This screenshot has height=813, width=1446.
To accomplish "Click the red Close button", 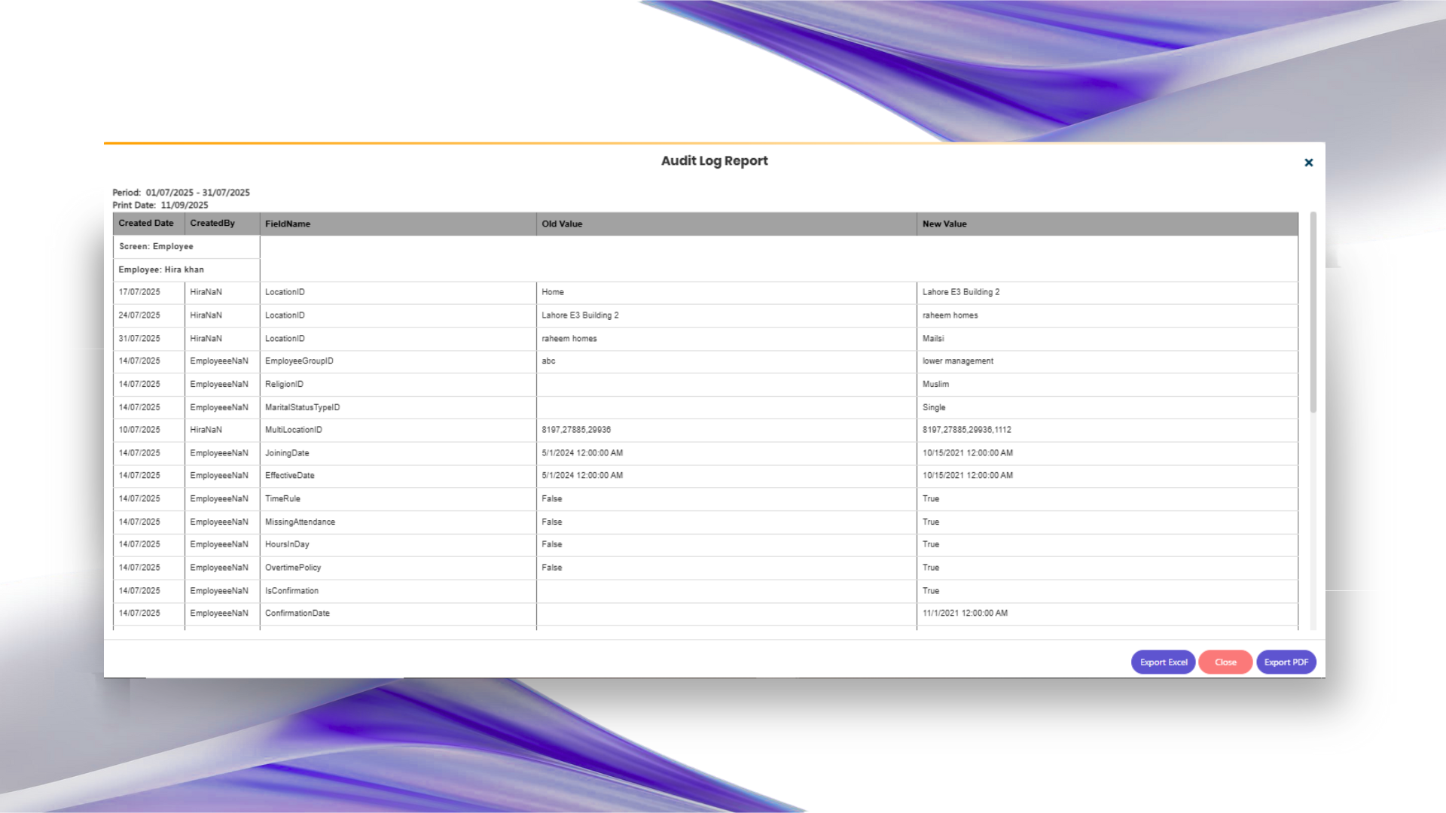I will pyautogui.click(x=1225, y=662).
